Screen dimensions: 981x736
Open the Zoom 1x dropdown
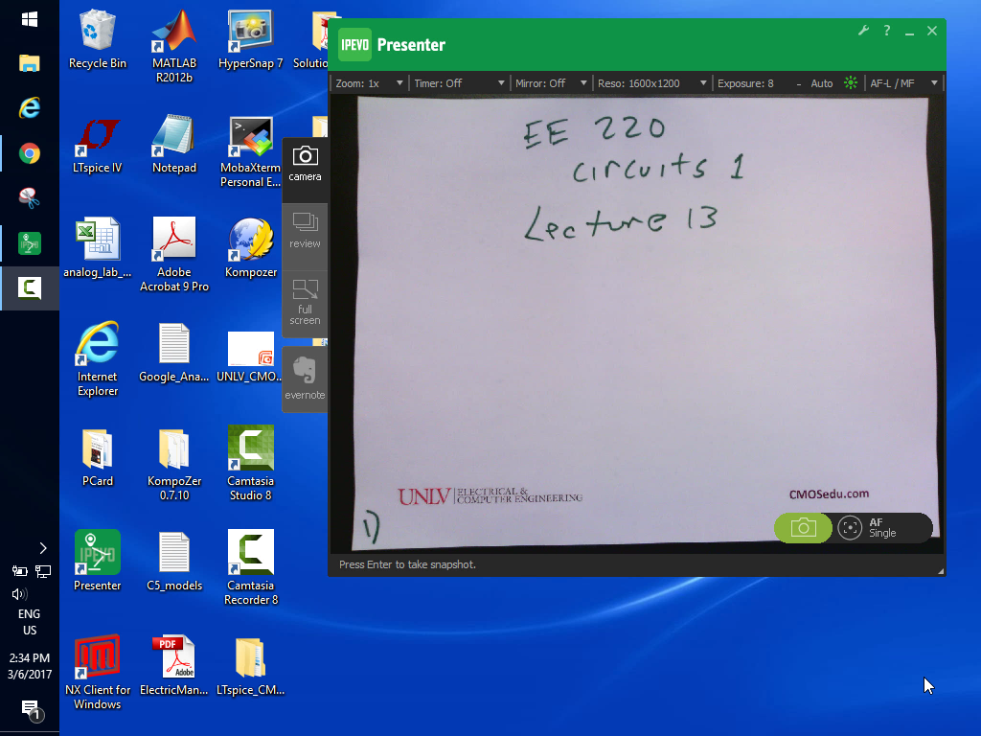[x=369, y=83]
